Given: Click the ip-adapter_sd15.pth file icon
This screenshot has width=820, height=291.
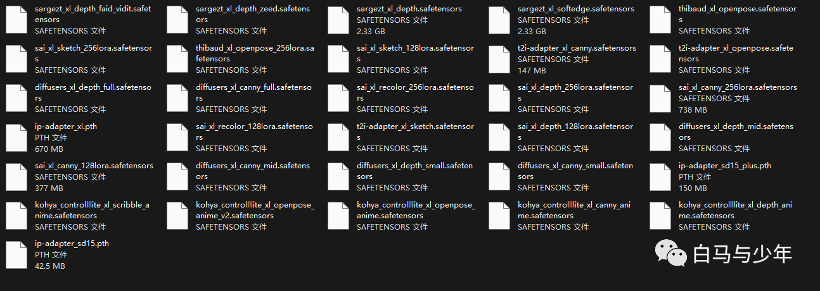Looking at the screenshot, I should click(16, 255).
